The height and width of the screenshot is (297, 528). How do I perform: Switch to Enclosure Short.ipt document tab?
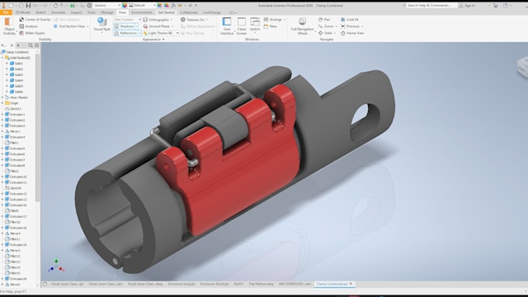pyautogui.click(x=214, y=284)
